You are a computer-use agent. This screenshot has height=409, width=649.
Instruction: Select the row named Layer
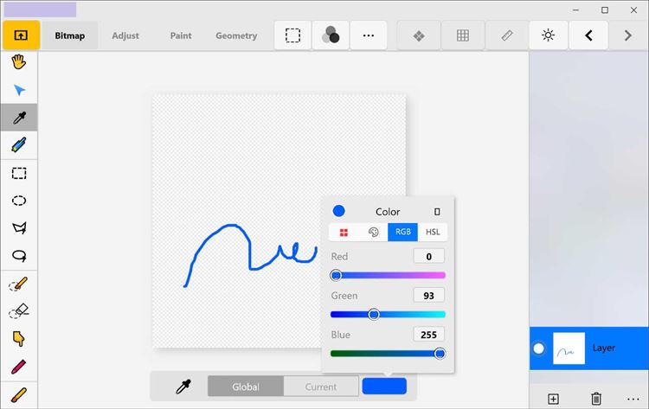(x=588, y=348)
